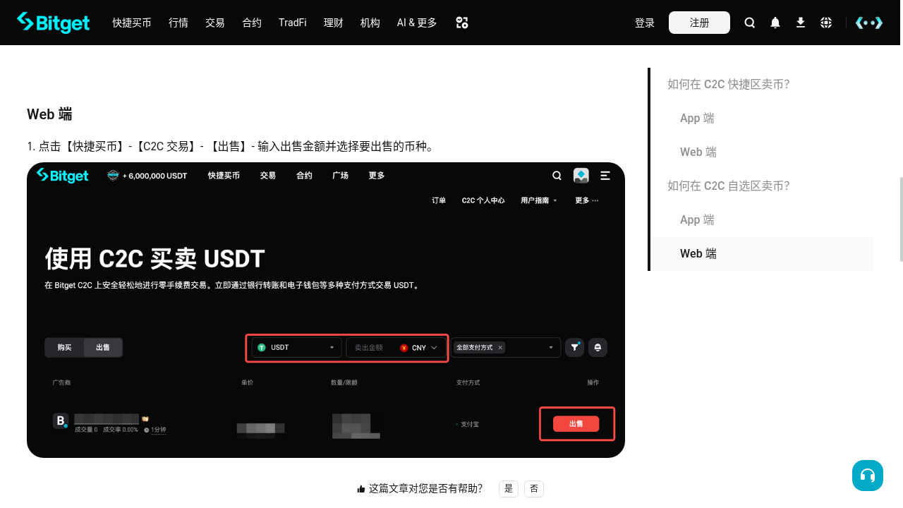Open the notifications bell icon

[775, 23]
